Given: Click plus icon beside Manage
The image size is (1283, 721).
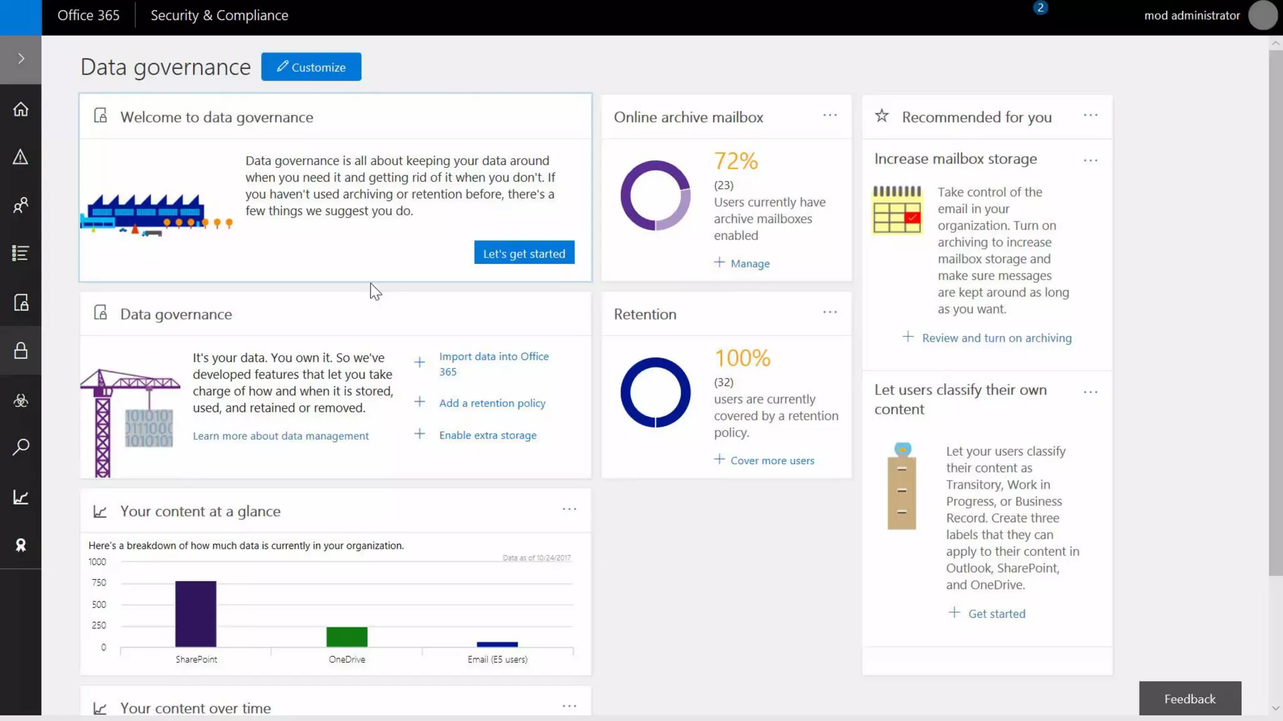Looking at the screenshot, I should point(719,262).
